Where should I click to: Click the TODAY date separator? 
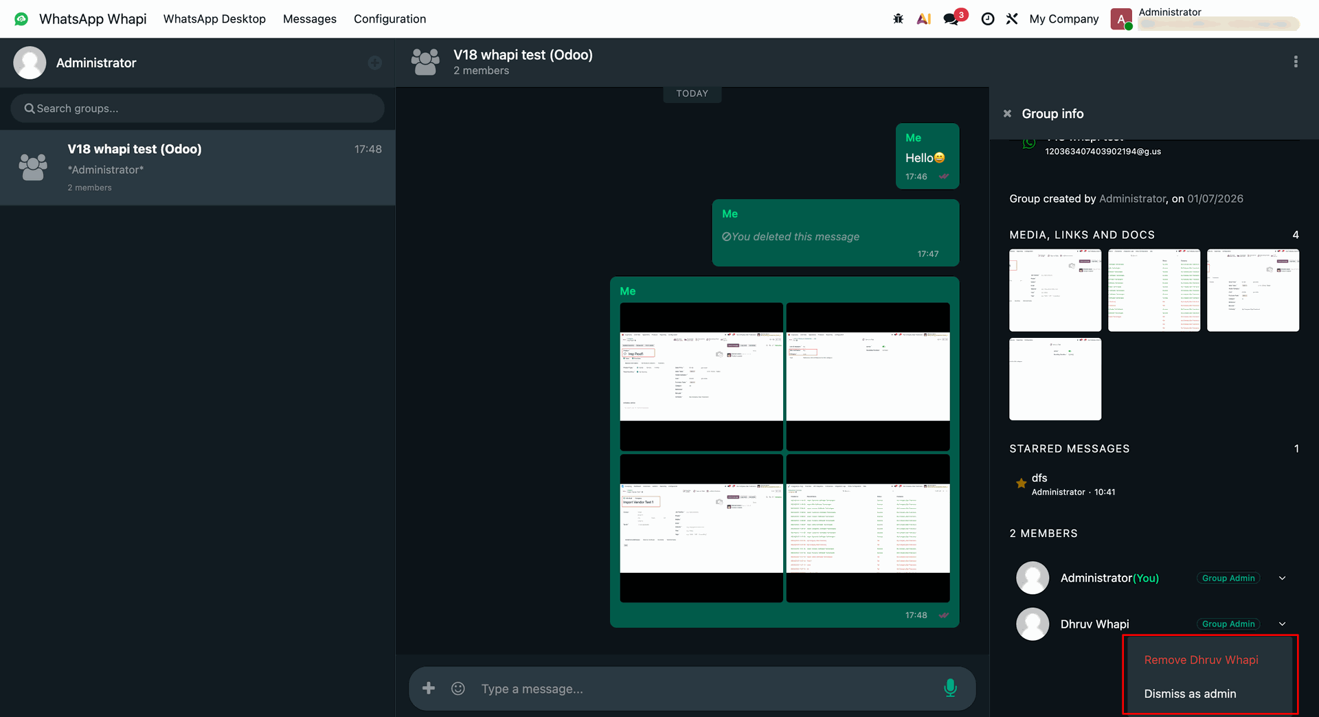pyautogui.click(x=692, y=93)
